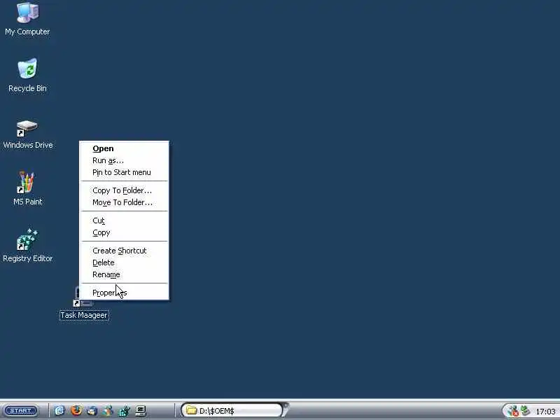This screenshot has height=420, width=560.
Task: Click the computer monitor quick launch icon
Action: (141, 411)
